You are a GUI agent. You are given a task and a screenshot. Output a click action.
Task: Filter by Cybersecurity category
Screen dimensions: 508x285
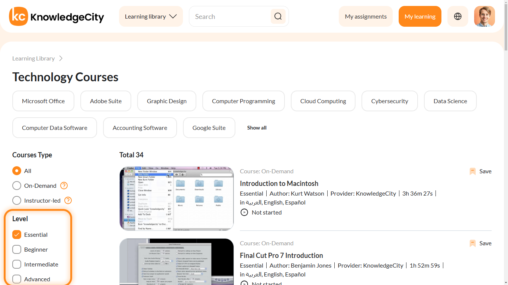coord(390,101)
